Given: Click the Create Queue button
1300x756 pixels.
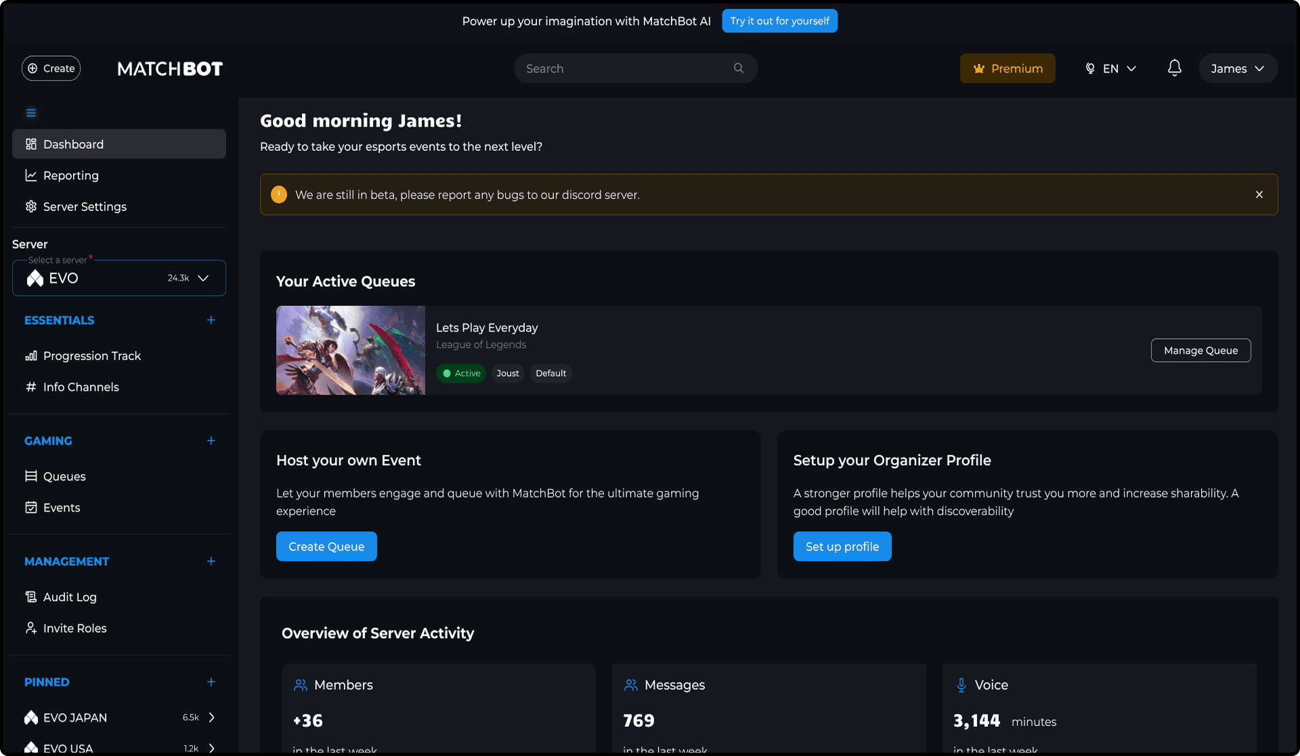Looking at the screenshot, I should click(326, 546).
